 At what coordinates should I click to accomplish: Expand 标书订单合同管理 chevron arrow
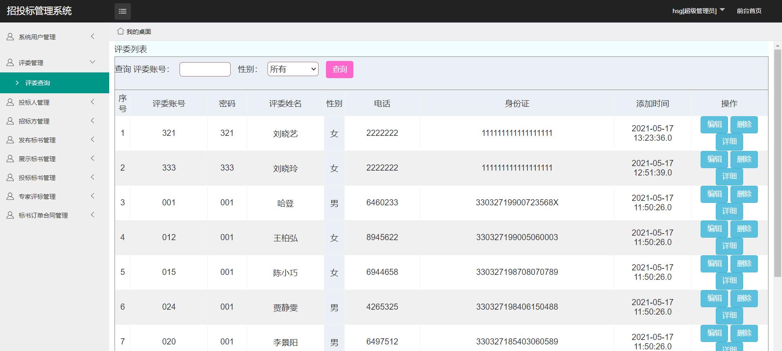(x=92, y=215)
